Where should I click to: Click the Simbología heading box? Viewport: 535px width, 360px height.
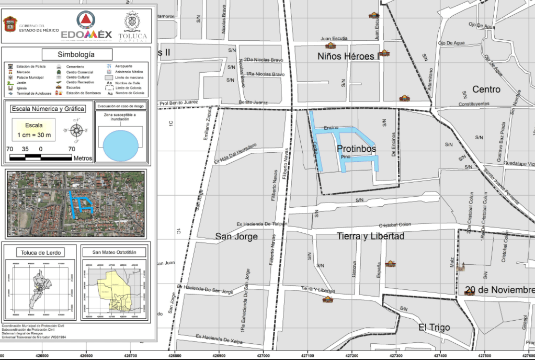(x=76, y=54)
